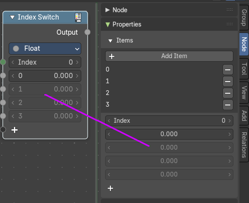Remove item 1 with minus button
This screenshot has width=249, height=203.
(x=228, y=81)
